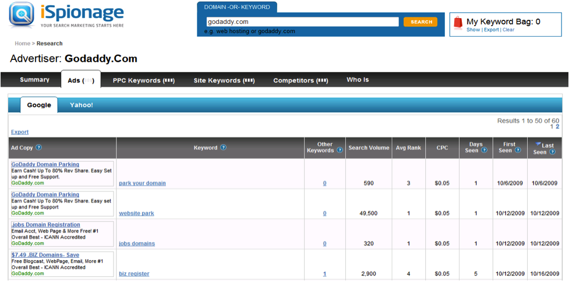Select the Google sub-tab
The image size is (569, 281).
click(39, 105)
